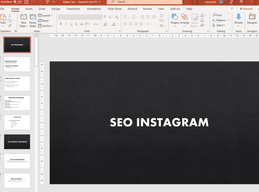
Task: Toggle the AutoSave switch
Action: pyautogui.click(x=17, y=2)
